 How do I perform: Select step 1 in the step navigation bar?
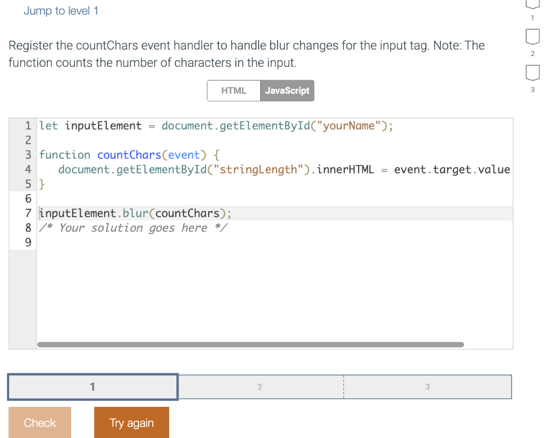(x=92, y=386)
